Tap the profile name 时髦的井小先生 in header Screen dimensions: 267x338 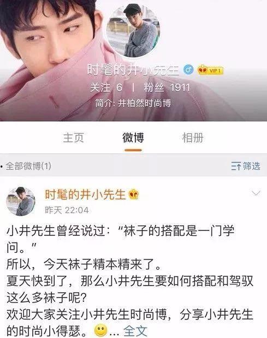133,70
